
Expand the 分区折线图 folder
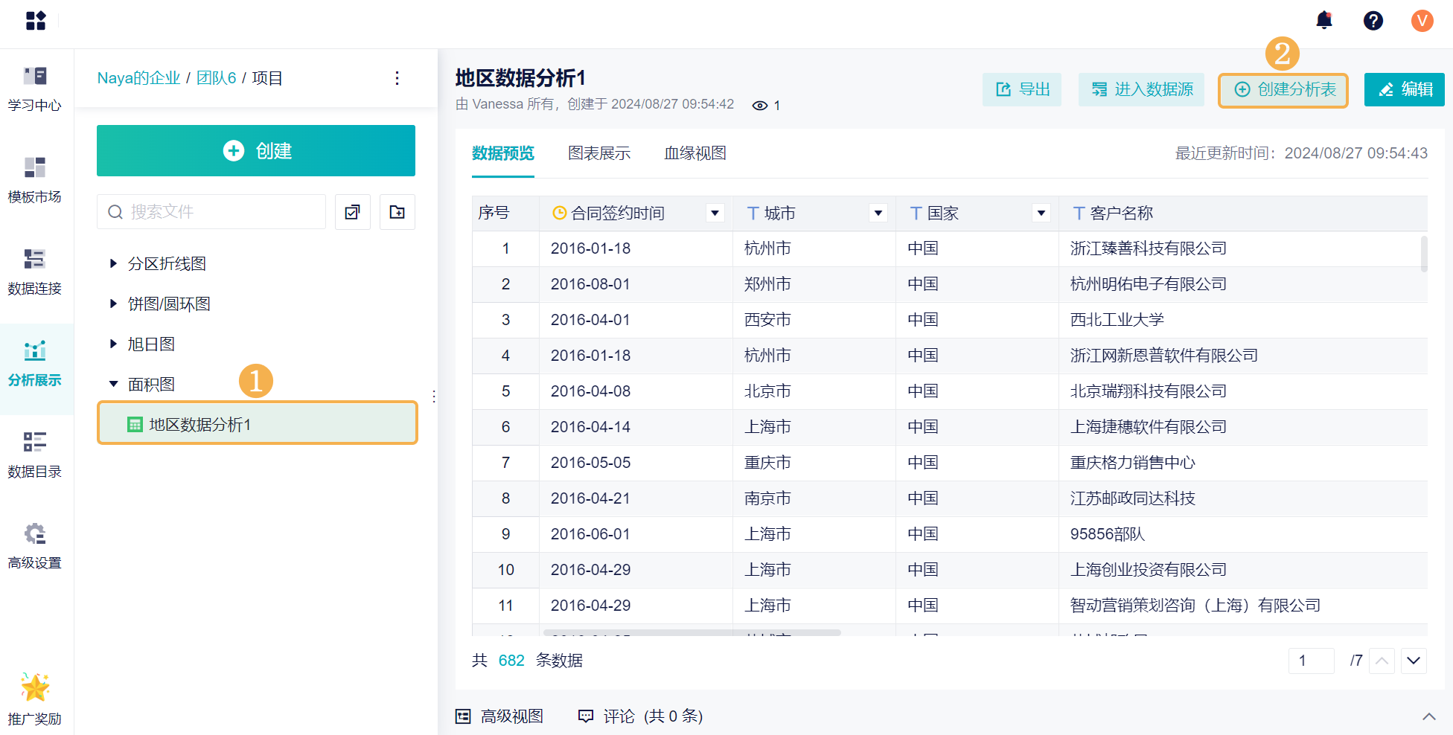tap(113, 263)
